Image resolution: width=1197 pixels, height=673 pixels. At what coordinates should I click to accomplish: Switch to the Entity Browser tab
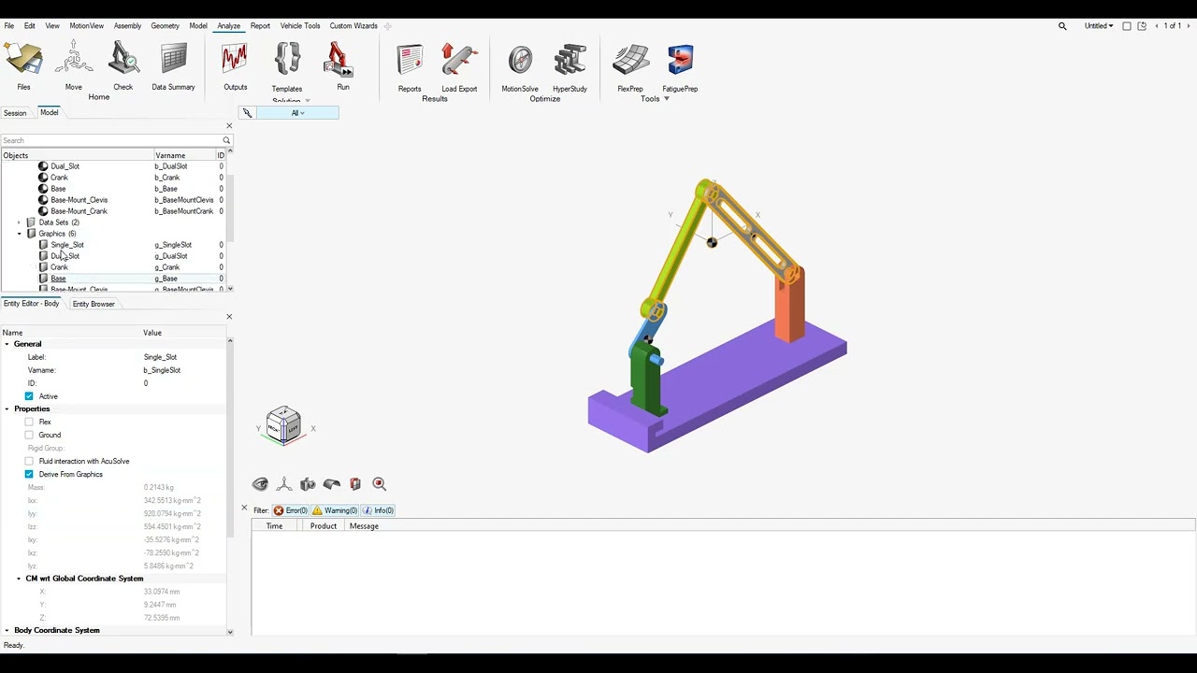(x=94, y=304)
